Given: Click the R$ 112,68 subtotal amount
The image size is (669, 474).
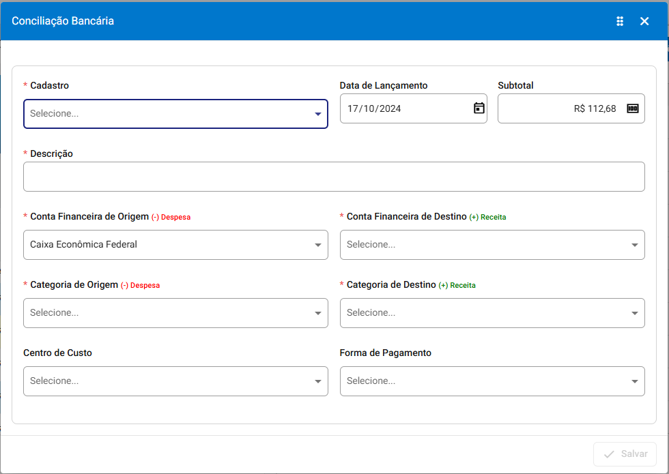Looking at the screenshot, I should (595, 108).
